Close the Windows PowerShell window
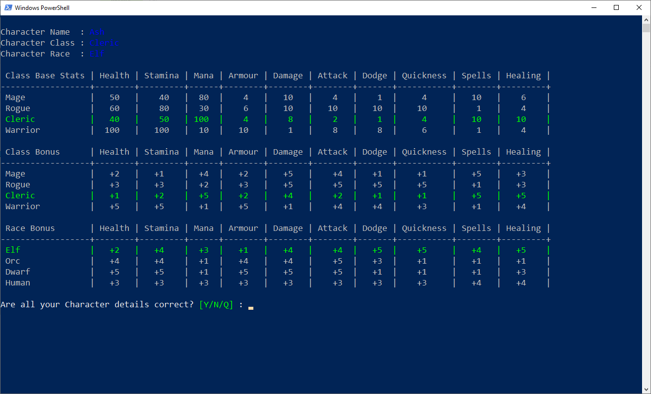 (639, 7)
